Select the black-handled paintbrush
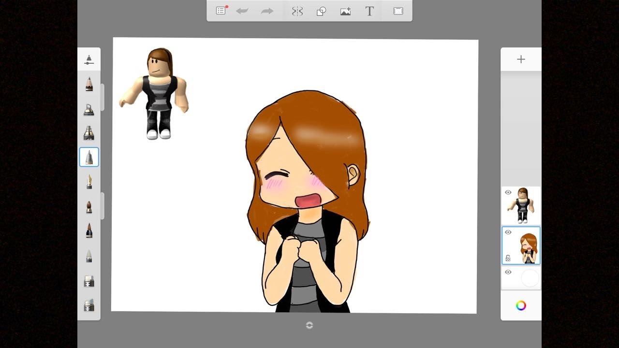This screenshot has height=348, width=619. coord(89,231)
